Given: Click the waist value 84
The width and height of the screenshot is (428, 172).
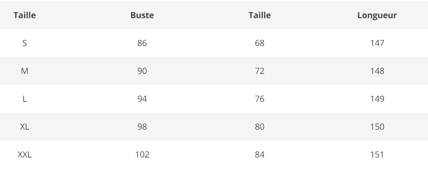Looking at the screenshot, I should click(x=259, y=155).
